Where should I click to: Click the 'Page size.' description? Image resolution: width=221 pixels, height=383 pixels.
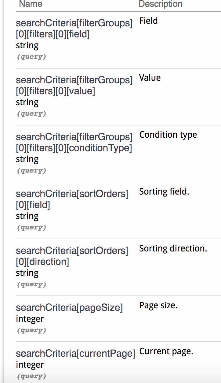click(158, 305)
